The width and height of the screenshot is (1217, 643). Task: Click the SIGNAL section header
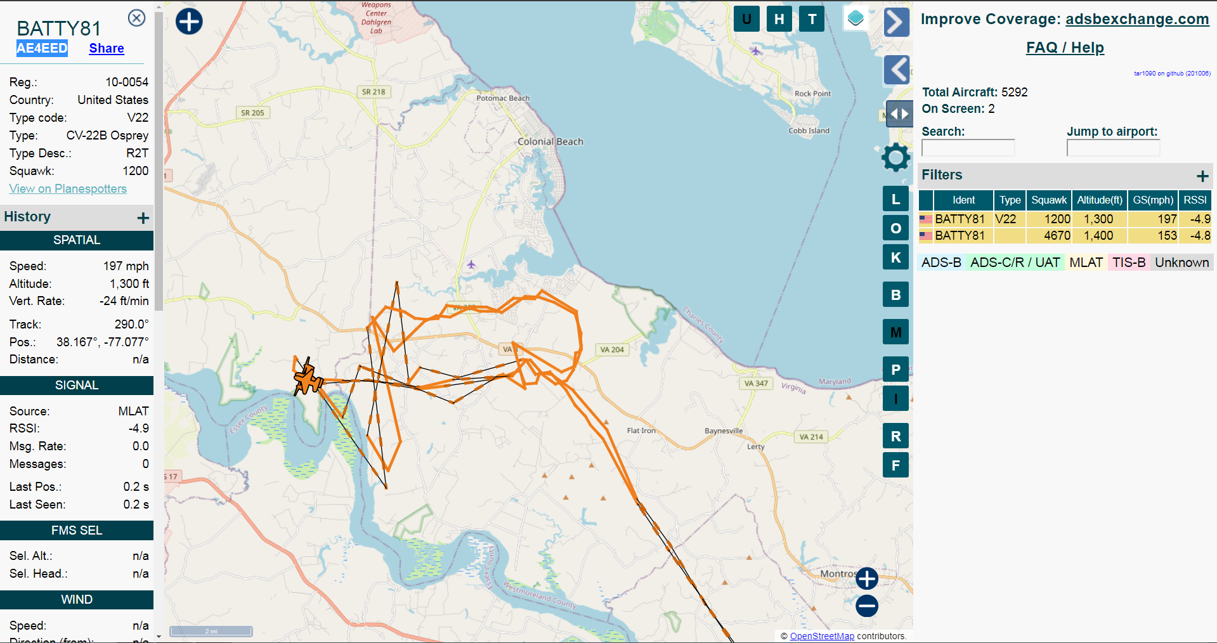click(77, 386)
